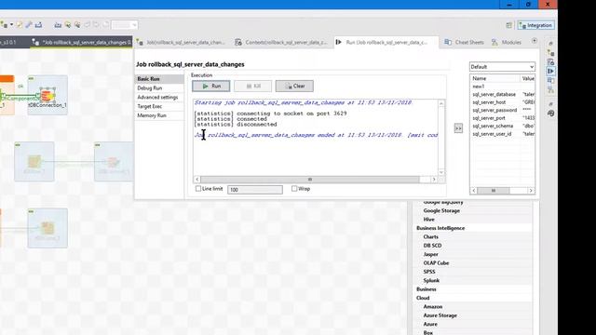Viewport: 596px width, 335px height.
Task: Run the job with the Run button
Action: (211, 87)
